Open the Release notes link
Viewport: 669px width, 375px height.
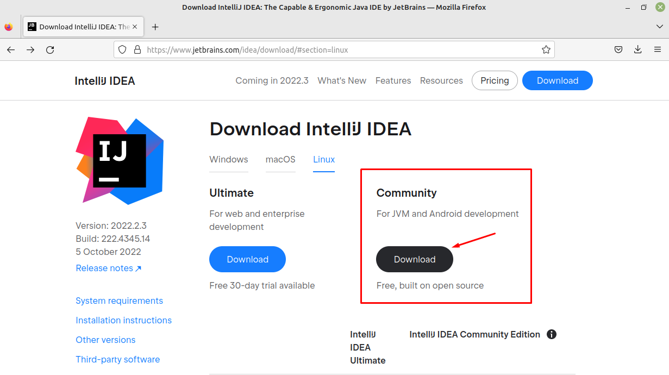click(x=104, y=268)
